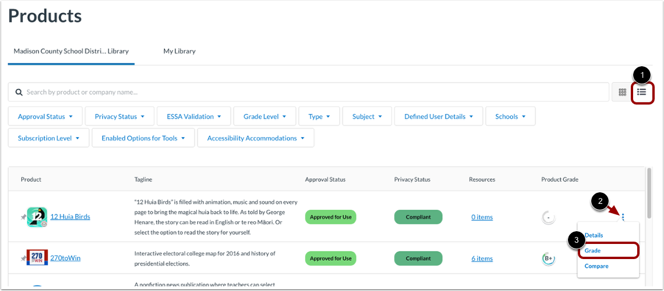Viewport: 664px width, 291px height.
Task: Expand the Defined User Details filter
Action: [x=439, y=116]
